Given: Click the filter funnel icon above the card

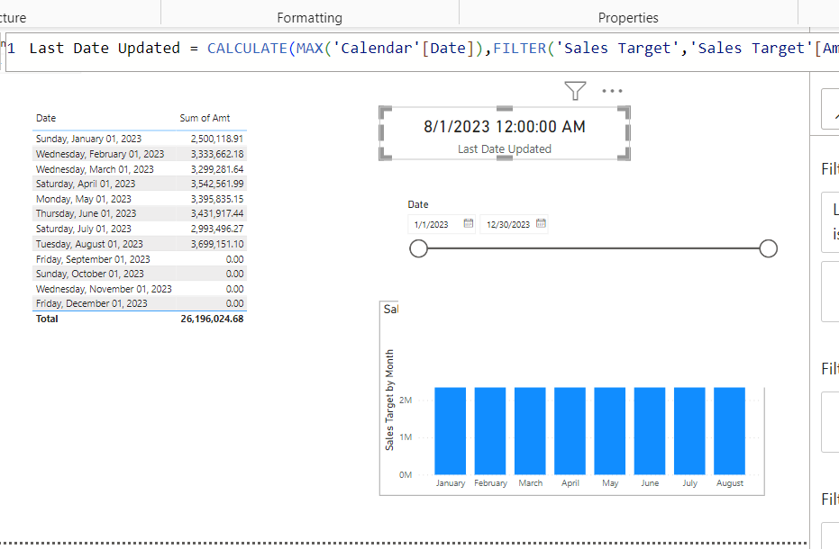Looking at the screenshot, I should [575, 91].
